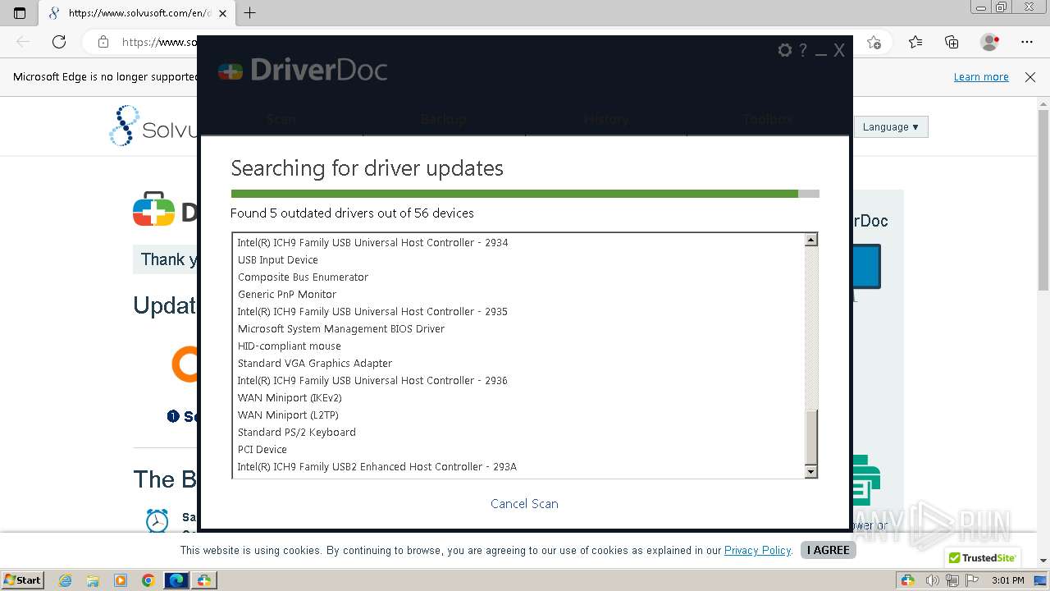
Task: Close the solvusoft browser tab
Action: (x=222, y=13)
